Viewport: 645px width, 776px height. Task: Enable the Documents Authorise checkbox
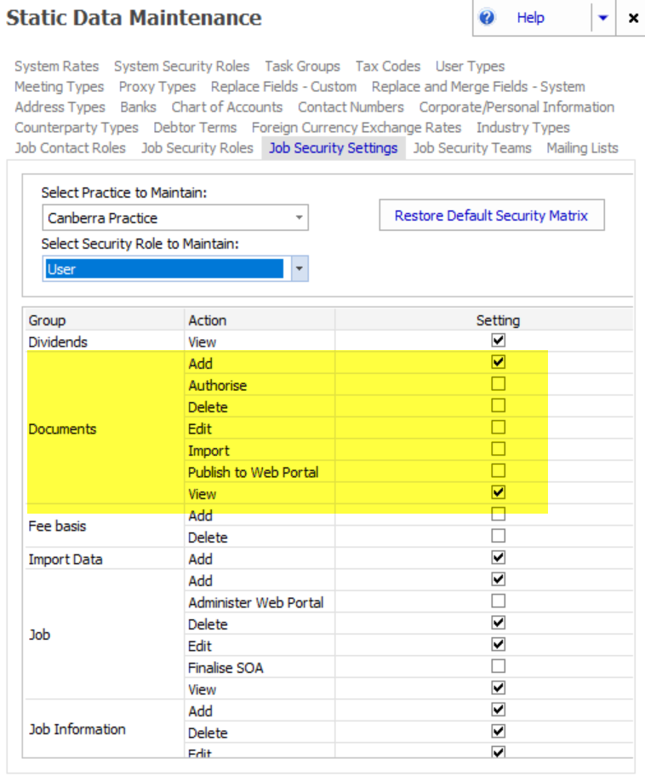point(499,385)
